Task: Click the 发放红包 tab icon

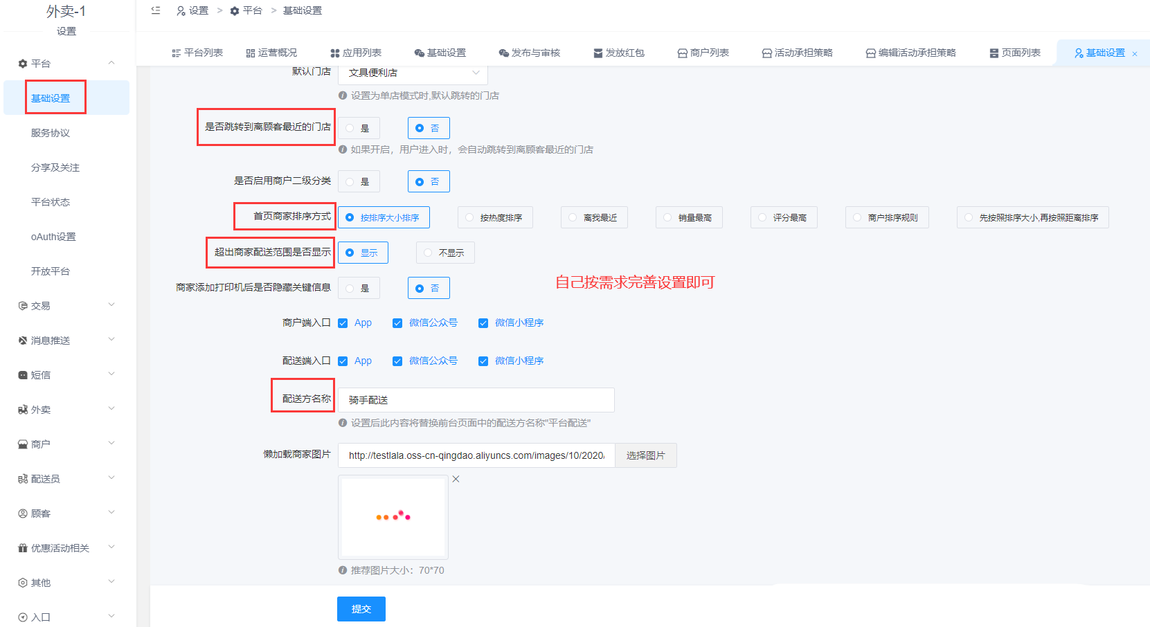Action: tap(598, 53)
